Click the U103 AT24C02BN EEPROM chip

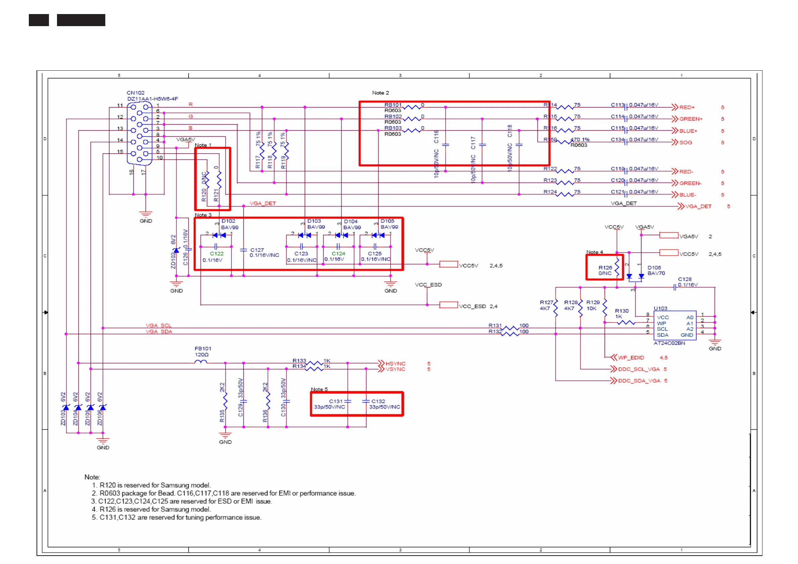coord(675,326)
